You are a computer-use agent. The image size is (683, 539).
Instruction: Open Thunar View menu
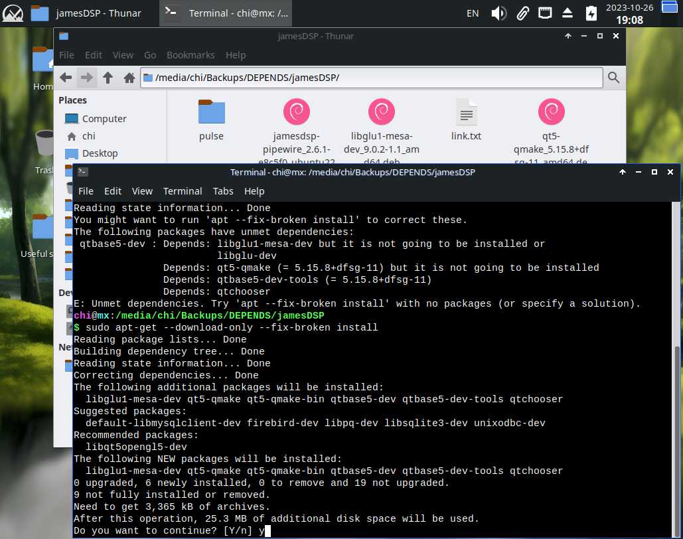click(x=123, y=55)
